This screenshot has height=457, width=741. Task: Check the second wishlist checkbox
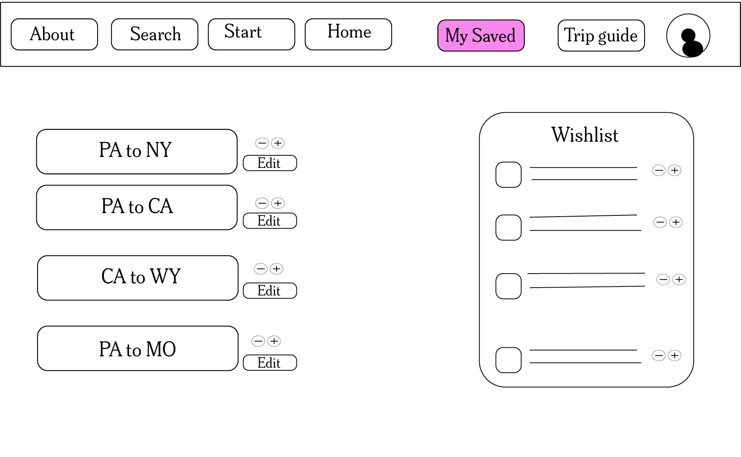508,228
